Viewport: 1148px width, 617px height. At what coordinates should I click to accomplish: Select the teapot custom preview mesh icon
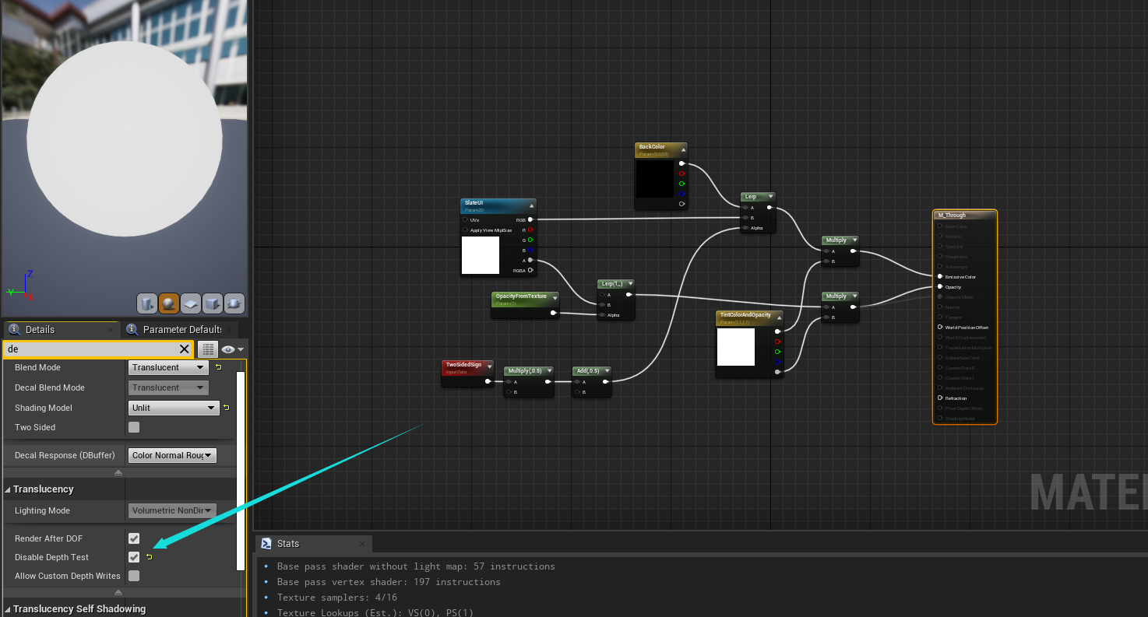coord(234,303)
